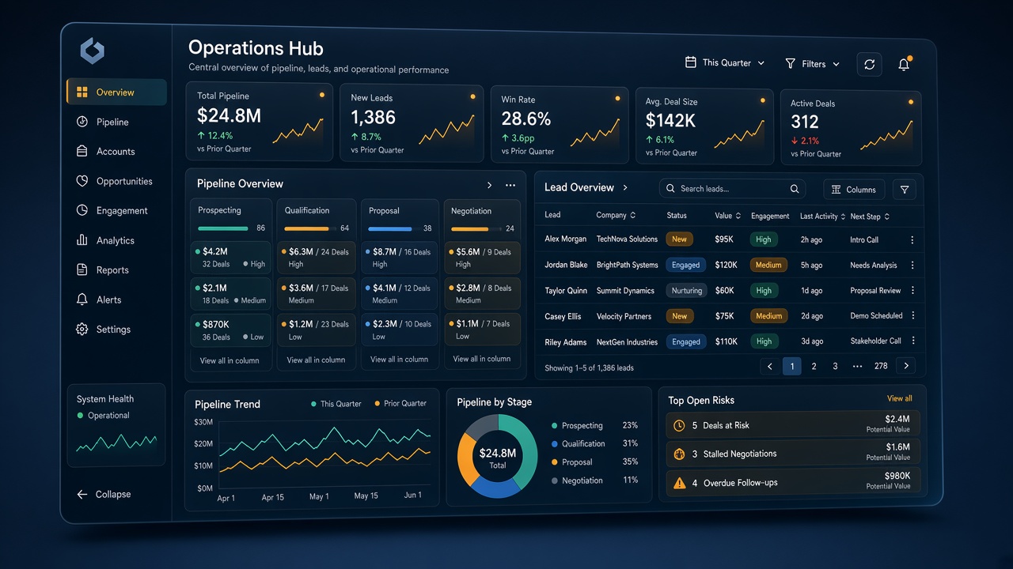Click the refresh icon button
This screenshot has height=569, width=1013.
tap(869, 65)
